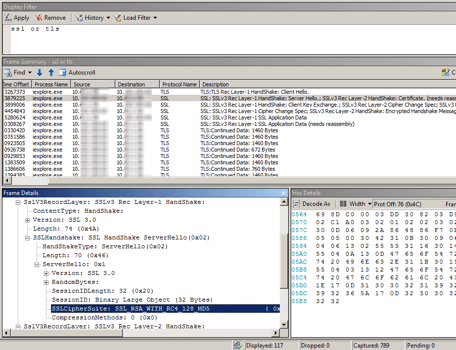Close the Frame Details pane
Viewport: 456px width, 350px height.
tap(283, 193)
